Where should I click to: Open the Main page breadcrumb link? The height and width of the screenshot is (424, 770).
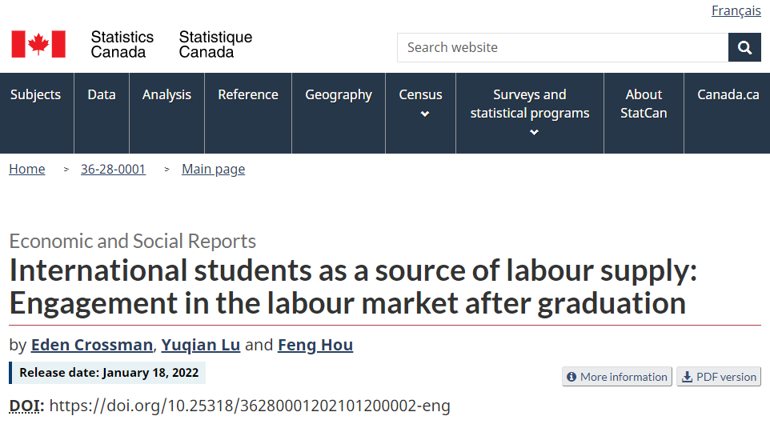[213, 170]
